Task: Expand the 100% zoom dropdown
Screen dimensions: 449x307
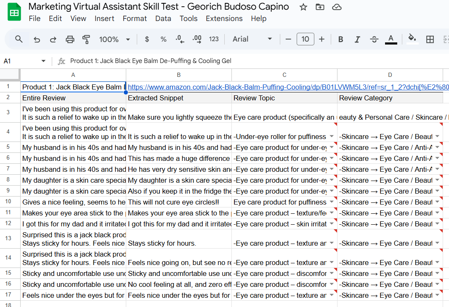Action: pyautogui.click(x=114, y=39)
